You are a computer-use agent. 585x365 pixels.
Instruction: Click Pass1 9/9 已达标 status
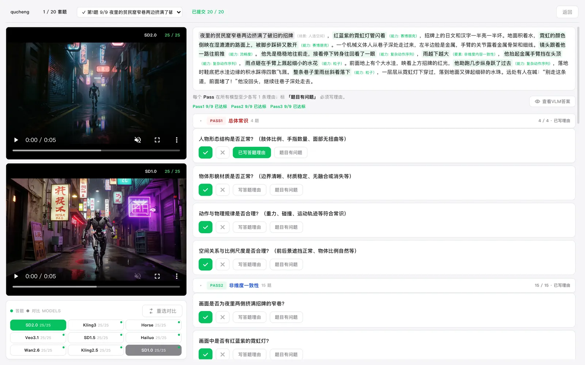pyautogui.click(x=210, y=107)
